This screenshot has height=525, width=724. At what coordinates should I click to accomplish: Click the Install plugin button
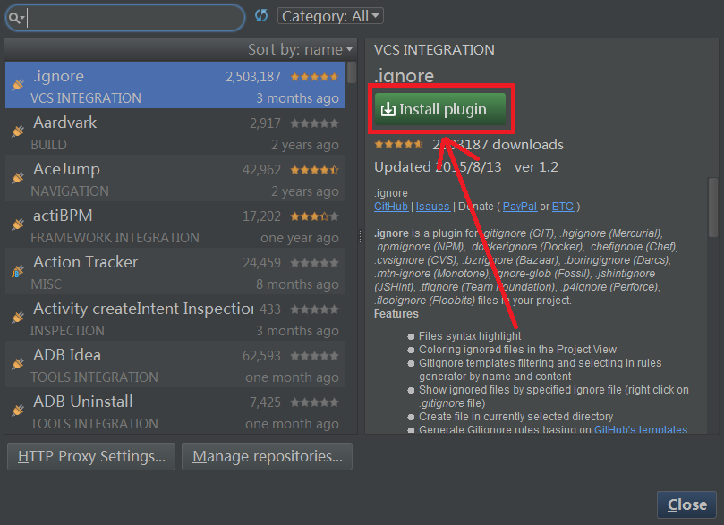point(440,109)
